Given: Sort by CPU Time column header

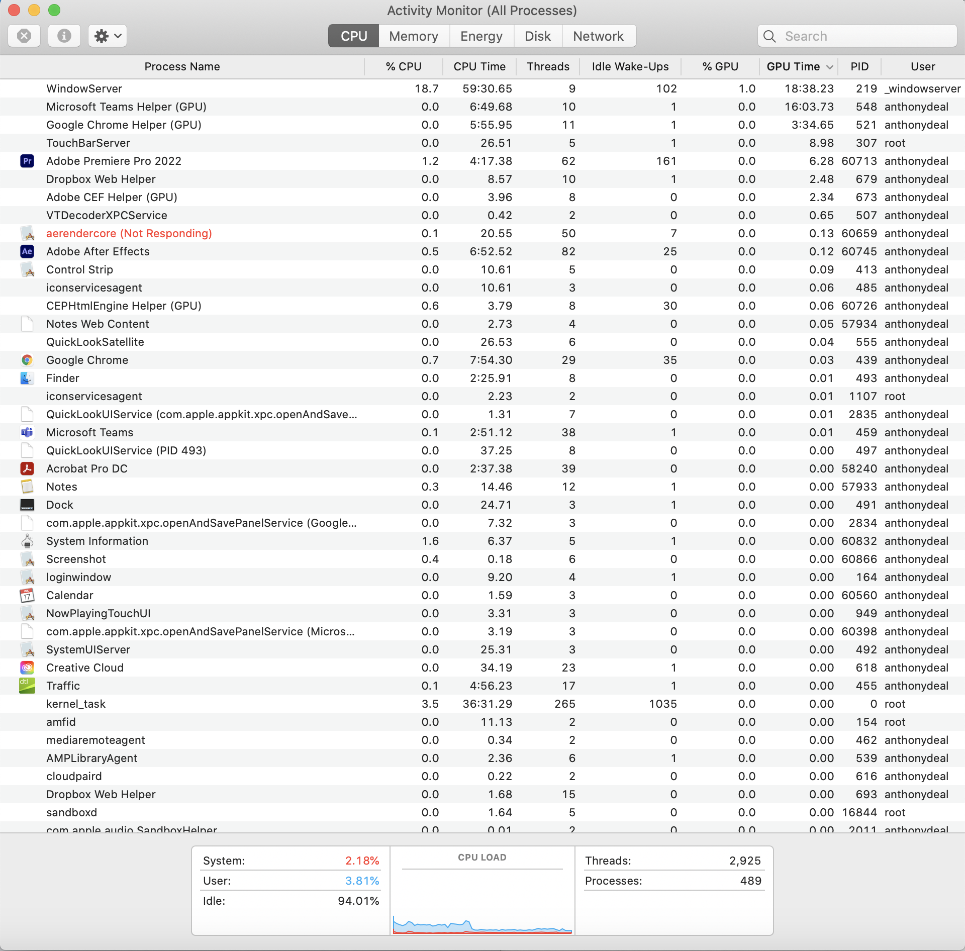Looking at the screenshot, I should point(477,67).
